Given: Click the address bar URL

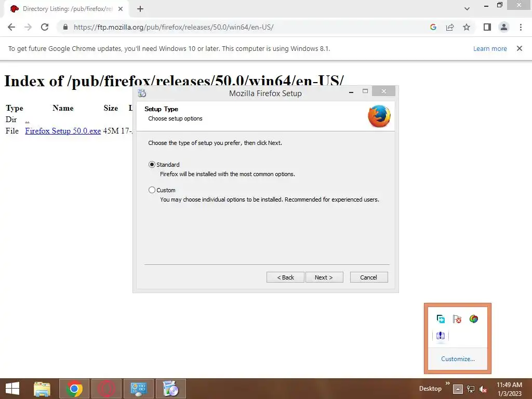Looking at the screenshot, I should (174, 27).
